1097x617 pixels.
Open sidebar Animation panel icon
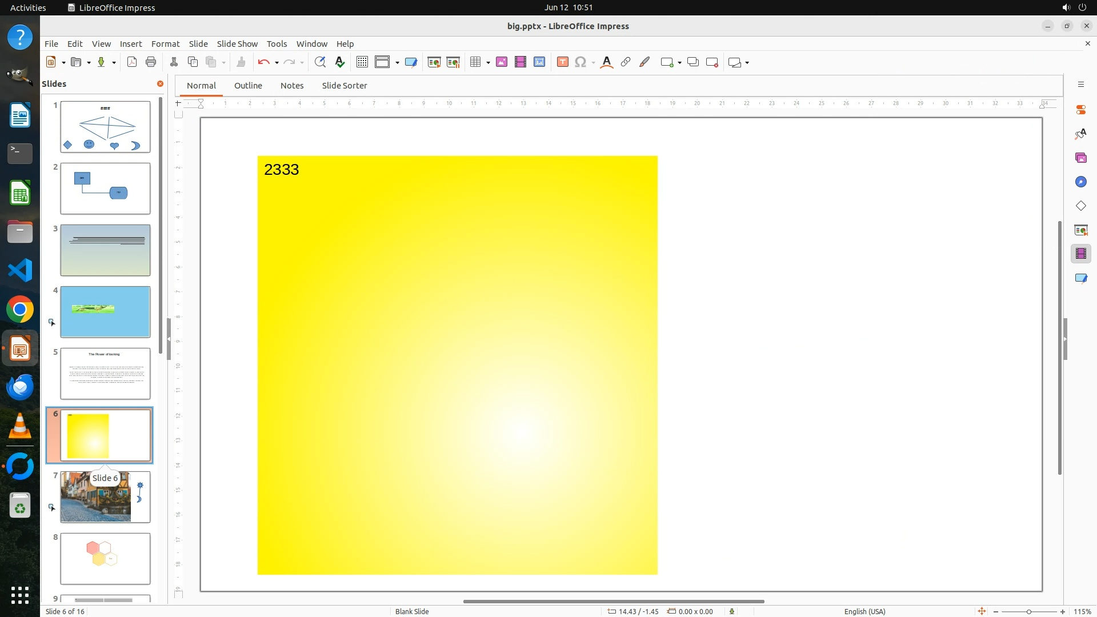tap(1080, 254)
